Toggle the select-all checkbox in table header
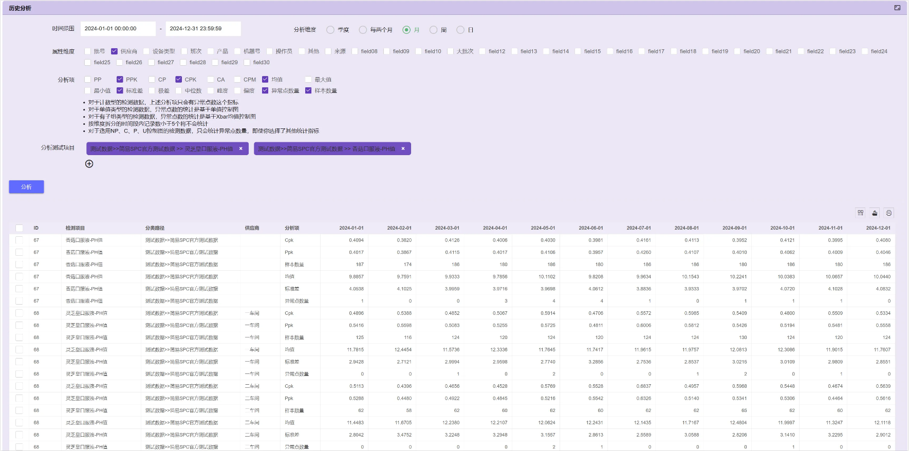The height and width of the screenshot is (451, 909). (19, 228)
